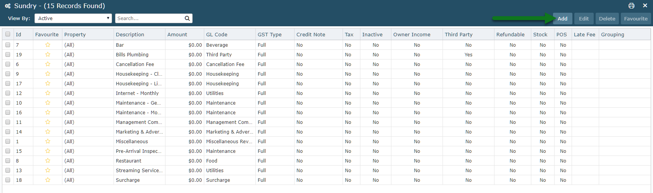
Task: Star the Bar sundry as favourite
Action: (x=48, y=45)
